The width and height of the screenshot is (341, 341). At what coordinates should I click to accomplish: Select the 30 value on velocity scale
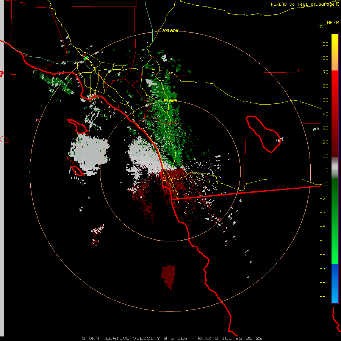[x=325, y=128]
